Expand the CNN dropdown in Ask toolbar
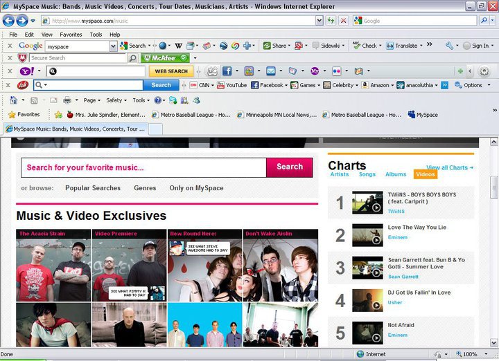The image size is (499, 361). tap(212, 85)
